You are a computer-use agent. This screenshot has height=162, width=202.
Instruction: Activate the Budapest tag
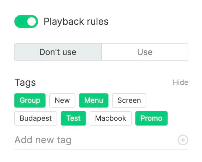(x=36, y=118)
